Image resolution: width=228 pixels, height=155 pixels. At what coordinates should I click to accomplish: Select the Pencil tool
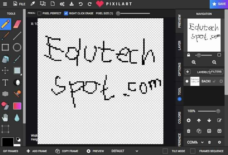coord(6,24)
